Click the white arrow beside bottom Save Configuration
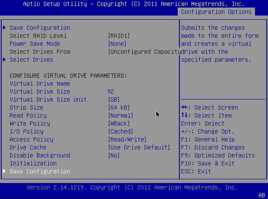 5,171
